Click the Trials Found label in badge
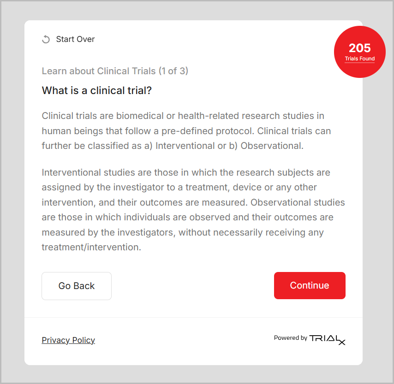394x384 pixels. pos(359,59)
